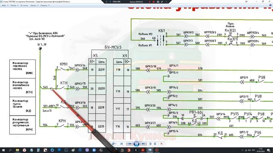
Task: Rotate the image clockwise
Action: pyautogui.click(x=155, y=144)
